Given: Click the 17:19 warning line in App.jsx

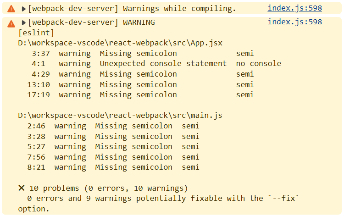Looking at the screenshot, I should point(140,95).
